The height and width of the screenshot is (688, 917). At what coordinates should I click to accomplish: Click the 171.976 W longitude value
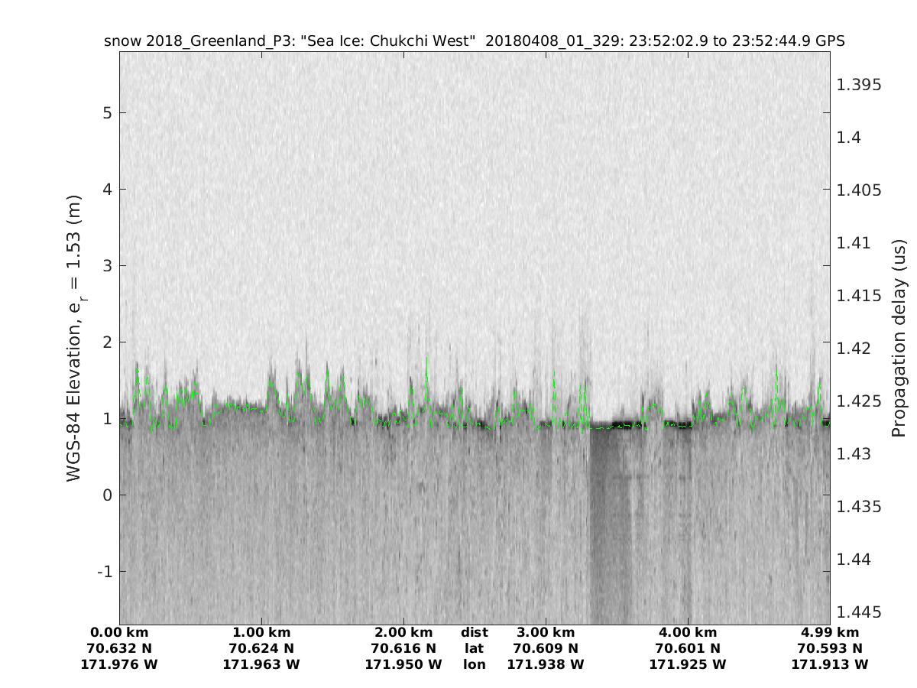click(119, 665)
